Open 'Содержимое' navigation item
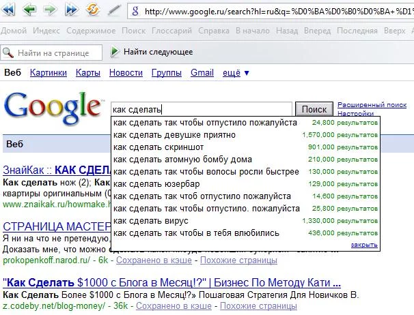 pos(91,31)
